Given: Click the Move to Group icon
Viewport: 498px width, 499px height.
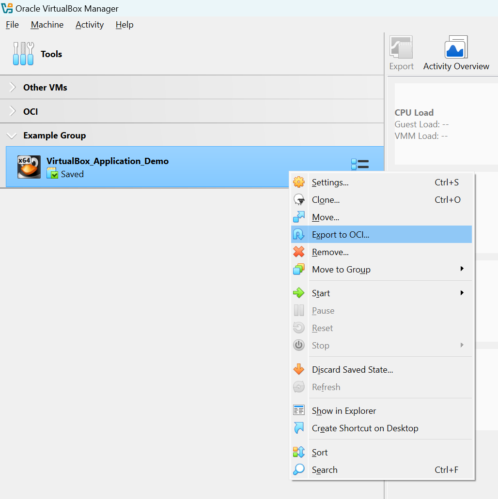Looking at the screenshot, I should click(299, 269).
